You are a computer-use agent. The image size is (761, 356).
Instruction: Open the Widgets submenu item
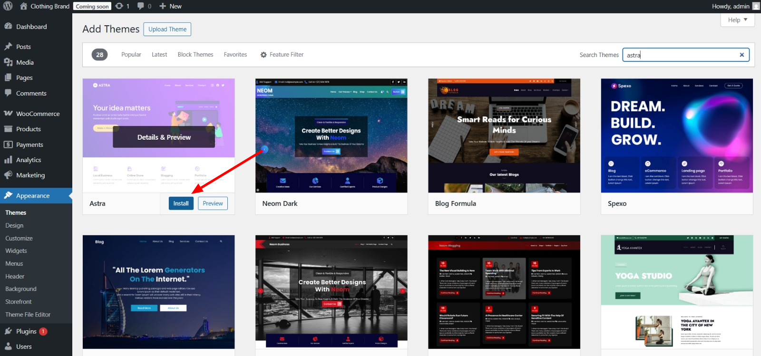(x=16, y=250)
